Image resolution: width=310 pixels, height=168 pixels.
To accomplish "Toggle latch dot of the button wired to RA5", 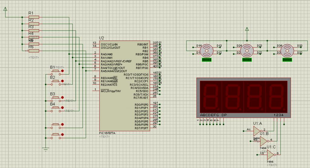I will (62, 135).
